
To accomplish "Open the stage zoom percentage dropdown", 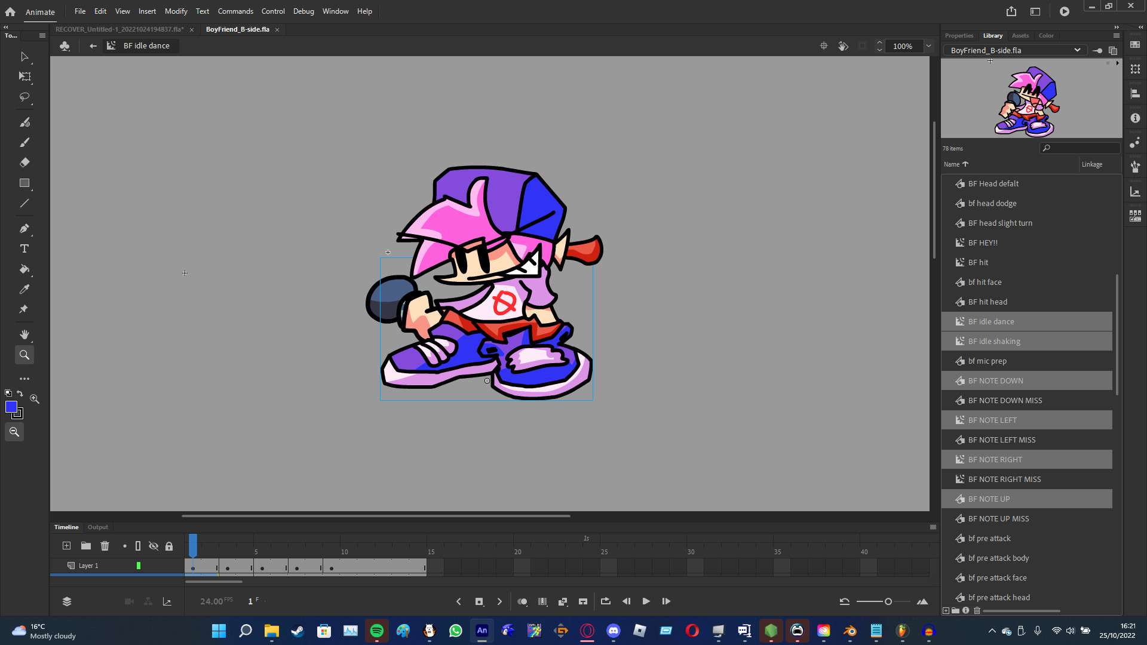I will click(928, 46).
